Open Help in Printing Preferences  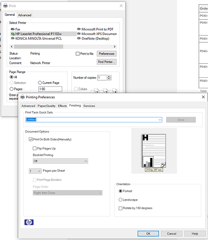click(x=195, y=234)
